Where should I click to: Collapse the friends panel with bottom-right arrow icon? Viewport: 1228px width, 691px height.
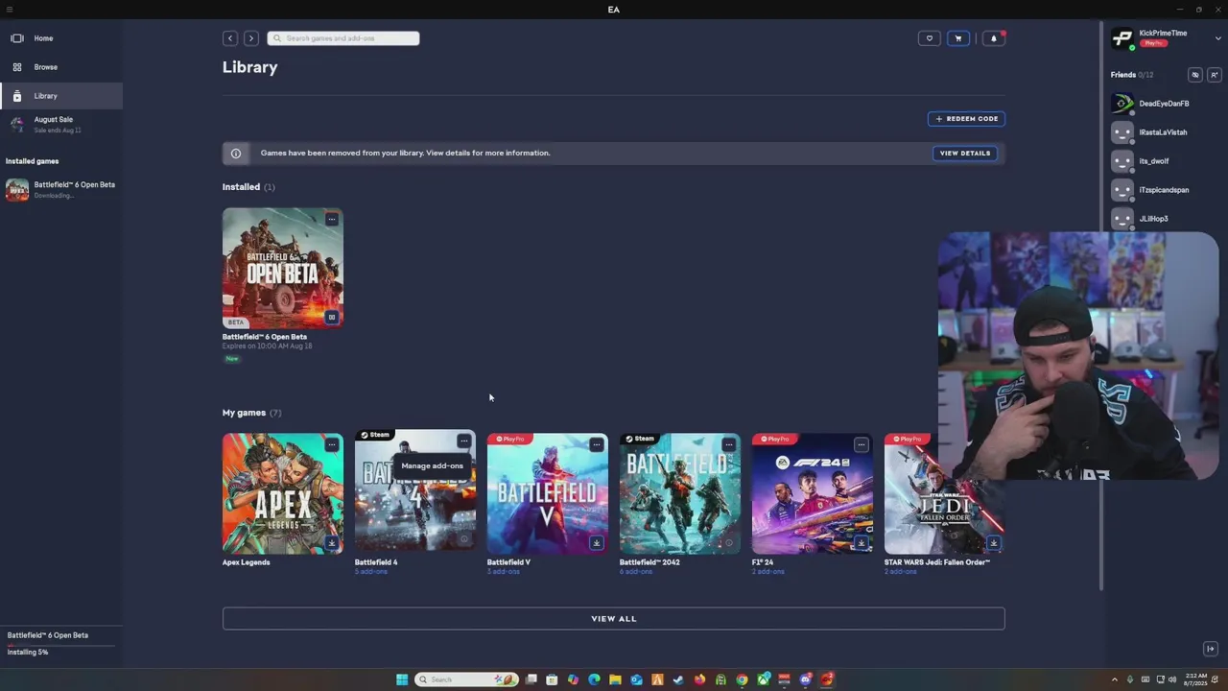(x=1211, y=649)
